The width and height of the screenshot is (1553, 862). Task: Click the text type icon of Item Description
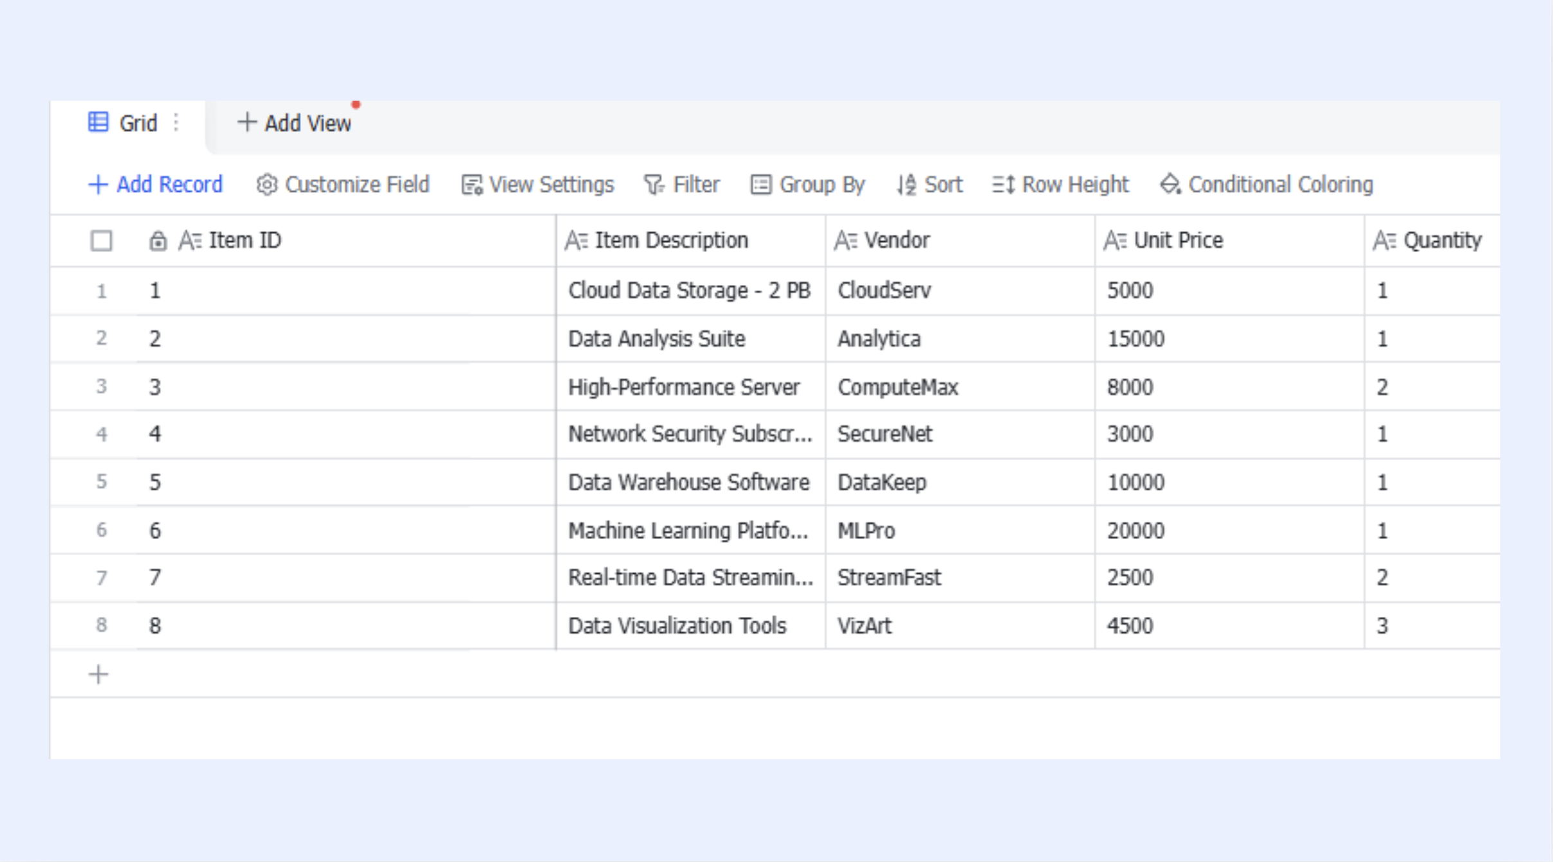click(576, 241)
